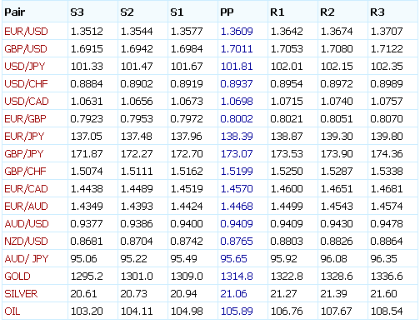This screenshot has height=324, width=420.
Task: Open the USD/JPY pair link
Action: pyautogui.click(x=25, y=67)
